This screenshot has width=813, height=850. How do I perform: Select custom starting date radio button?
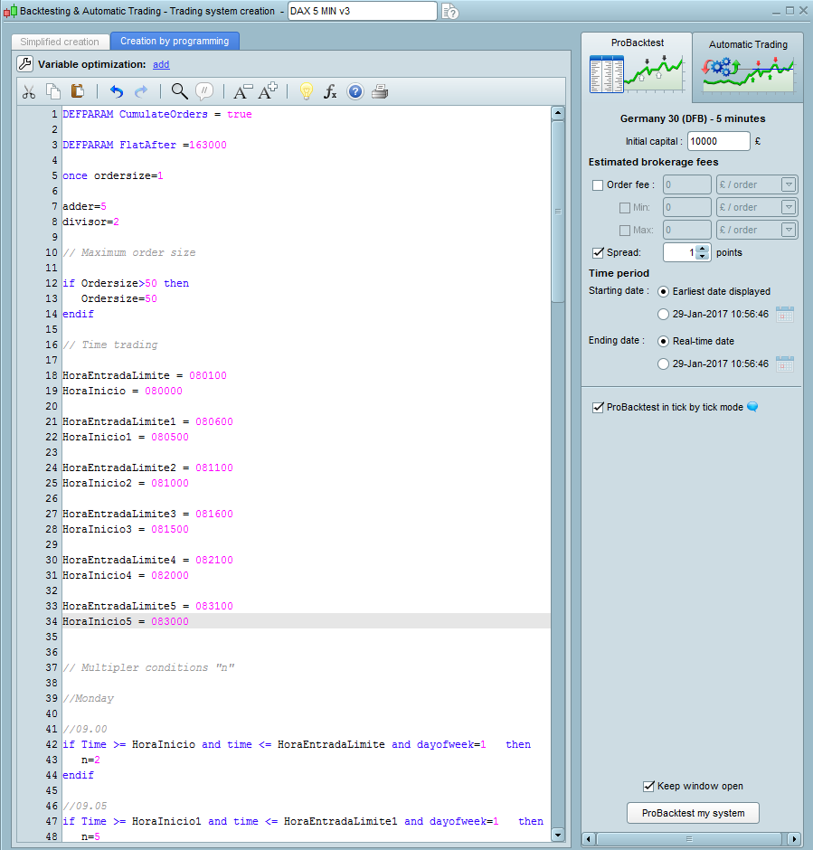click(x=664, y=314)
